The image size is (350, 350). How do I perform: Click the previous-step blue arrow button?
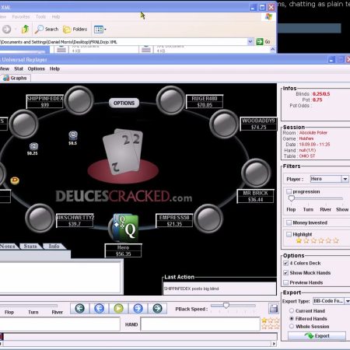(x=99, y=308)
